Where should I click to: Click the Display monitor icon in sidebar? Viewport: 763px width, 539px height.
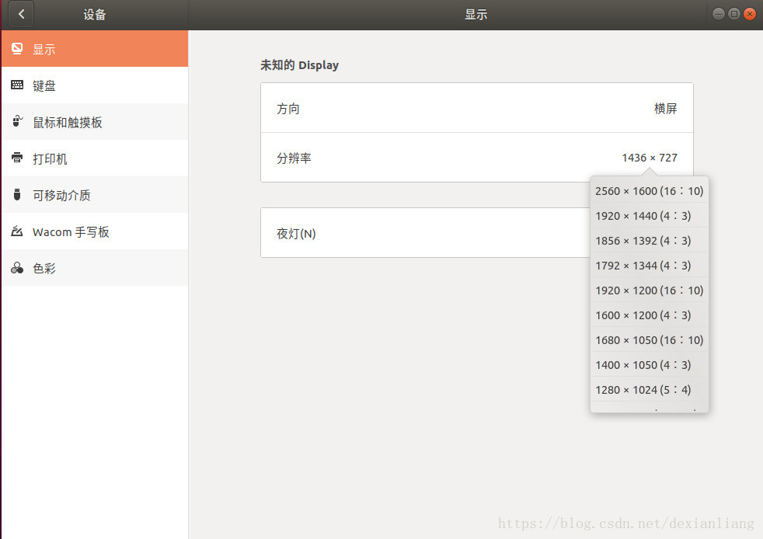tap(17, 49)
